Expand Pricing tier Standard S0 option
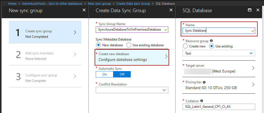 253,85
